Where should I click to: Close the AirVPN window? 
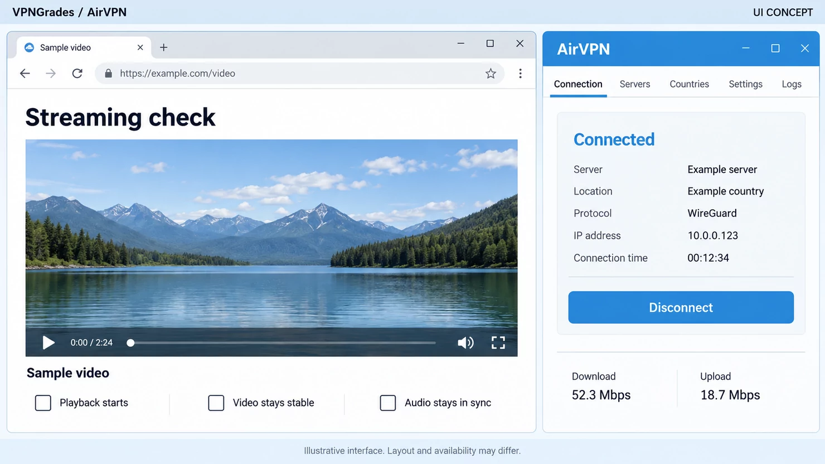coord(805,49)
